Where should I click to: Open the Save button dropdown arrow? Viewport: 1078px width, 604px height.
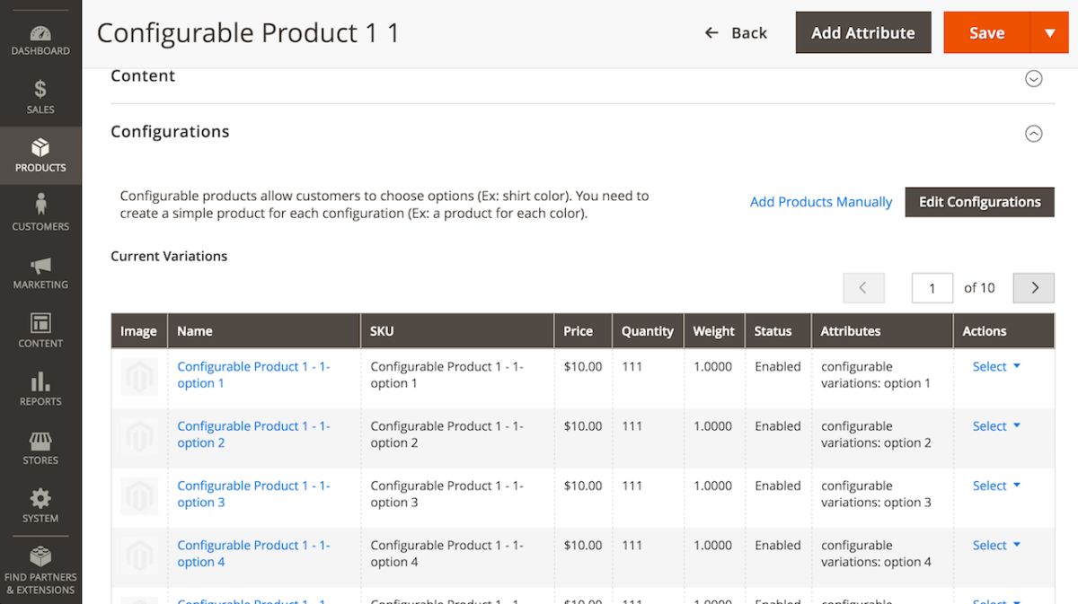point(1049,33)
